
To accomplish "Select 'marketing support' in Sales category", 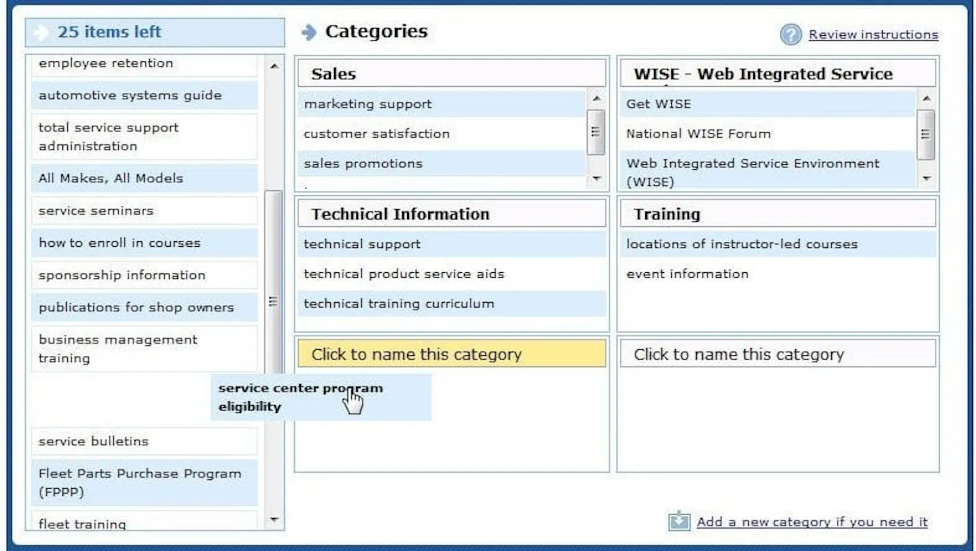I will (x=368, y=104).
